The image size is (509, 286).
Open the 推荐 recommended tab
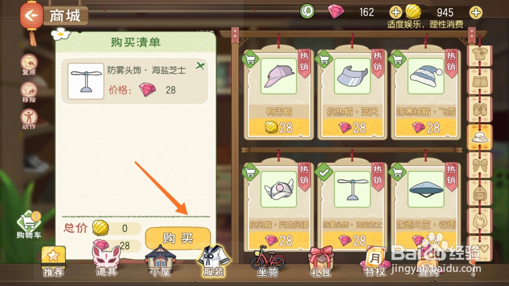click(x=53, y=262)
